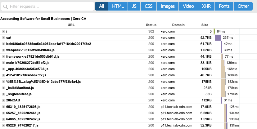Image resolution: width=257 pixels, height=129 pixels.
Task: Expand the 65319_1825172608.js row
Action: pos(3,107)
